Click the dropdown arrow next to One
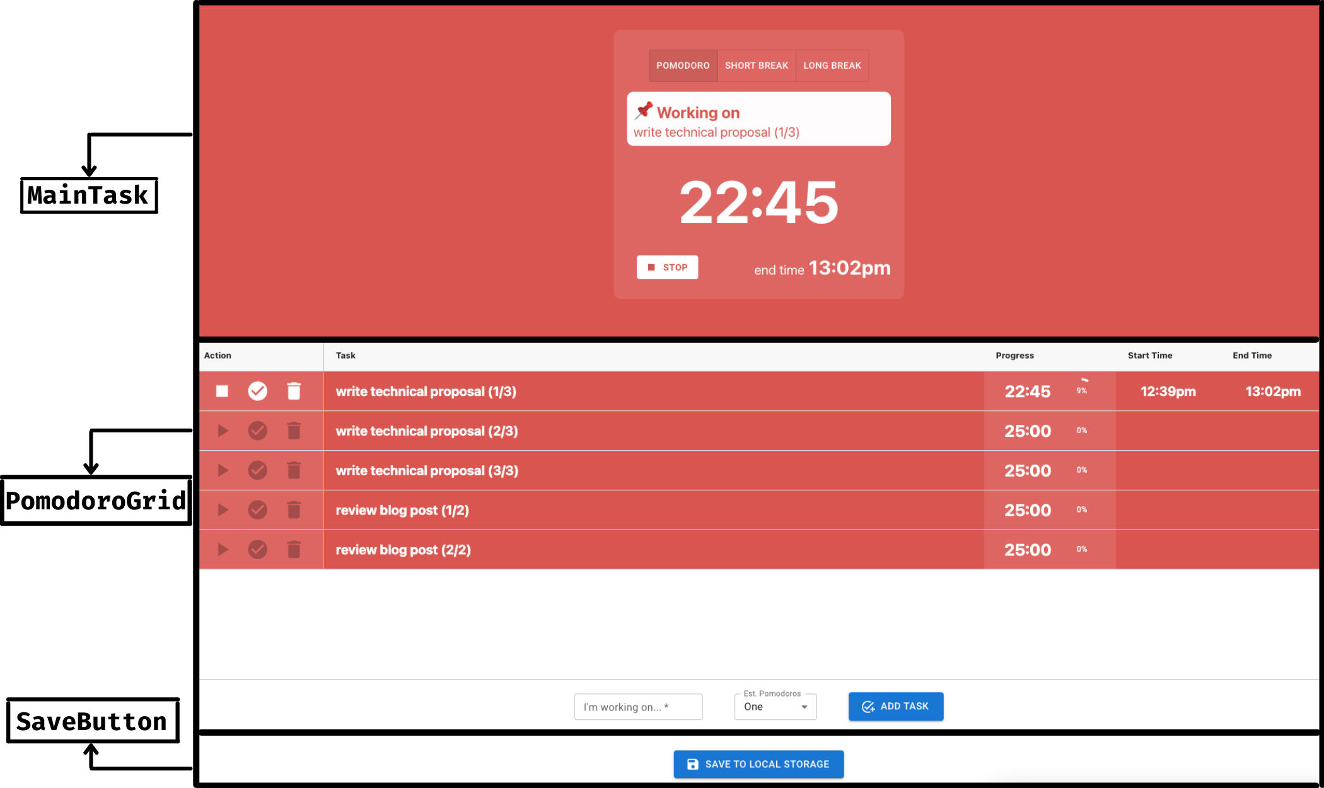Screen dimensions: 1324x788 (804, 707)
